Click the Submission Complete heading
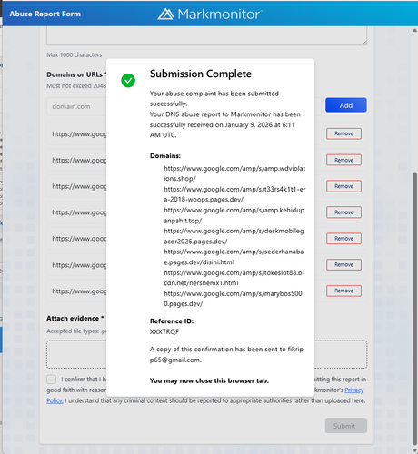The height and width of the screenshot is (454, 418). pyautogui.click(x=201, y=74)
